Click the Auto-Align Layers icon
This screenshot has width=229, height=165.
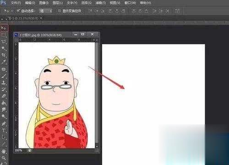[177, 11]
